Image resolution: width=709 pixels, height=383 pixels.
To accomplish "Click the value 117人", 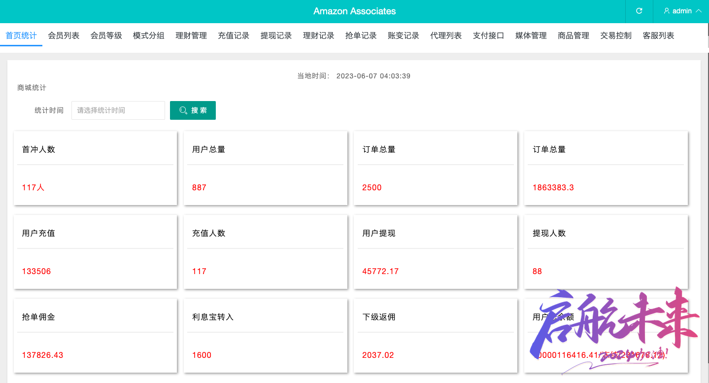I will coord(33,187).
